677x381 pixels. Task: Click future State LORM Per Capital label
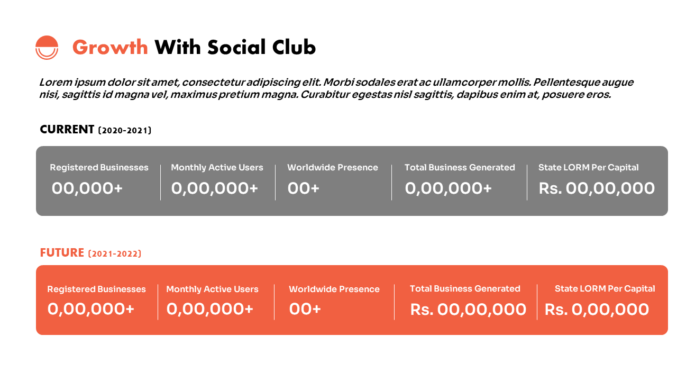tap(605, 288)
